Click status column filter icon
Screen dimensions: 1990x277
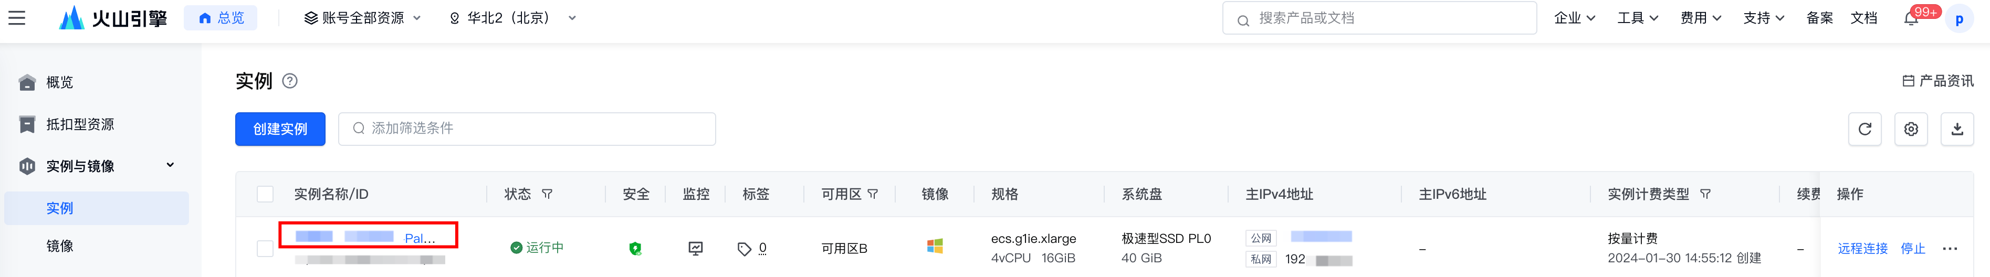point(547,195)
